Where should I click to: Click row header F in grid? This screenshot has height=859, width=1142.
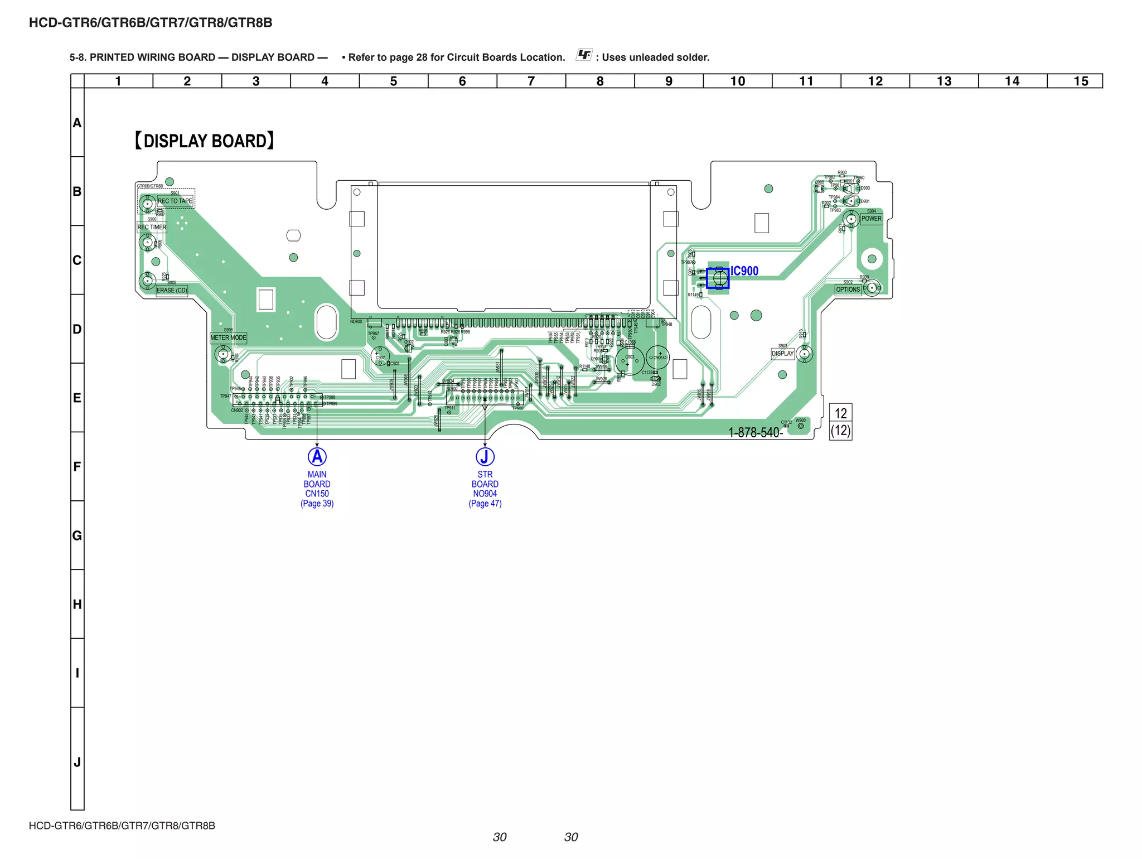coord(77,466)
